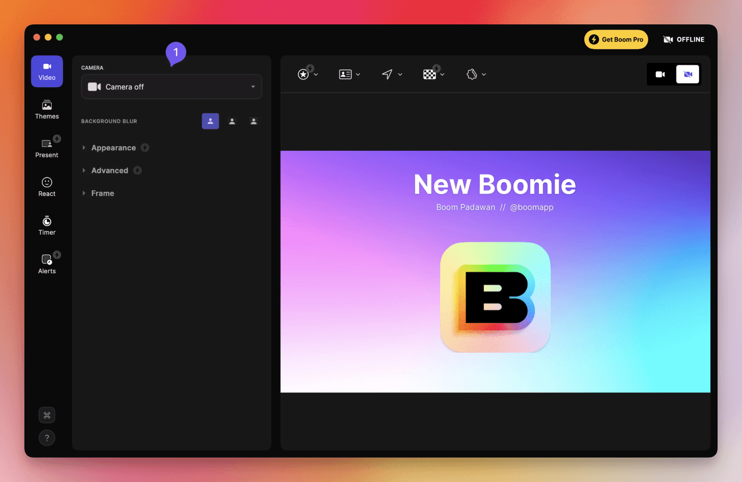This screenshot has width=742, height=482.
Task: Click the Get Boom Pro button
Action: (x=616, y=40)
